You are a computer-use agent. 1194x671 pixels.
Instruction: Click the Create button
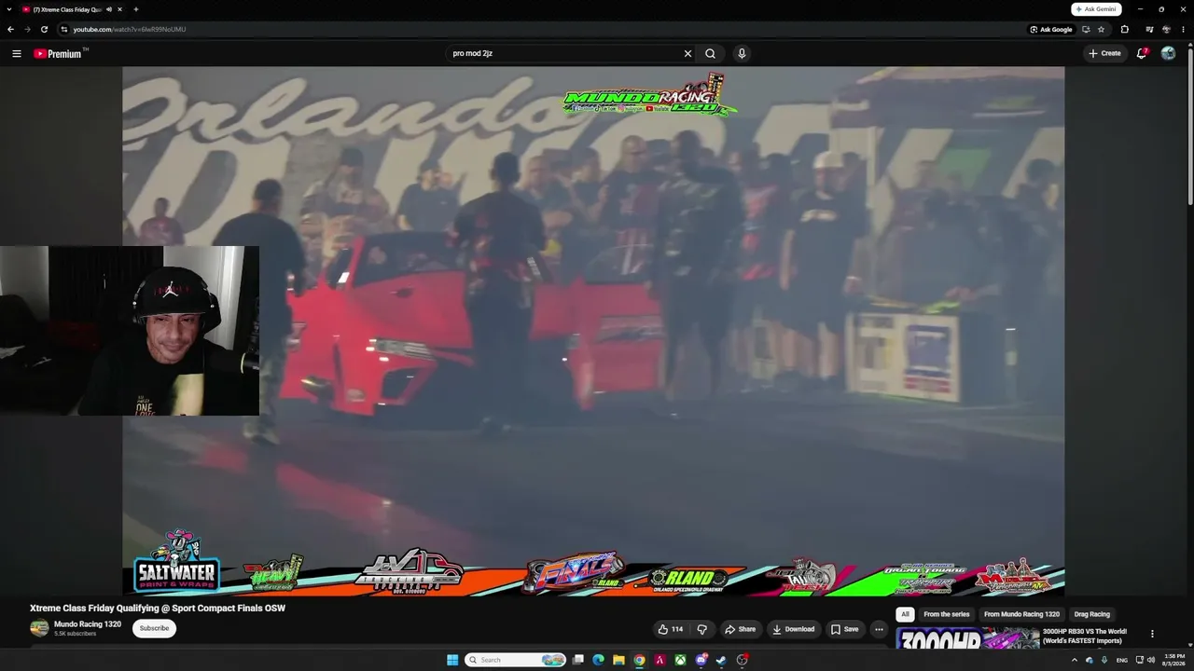(1104, 53)
